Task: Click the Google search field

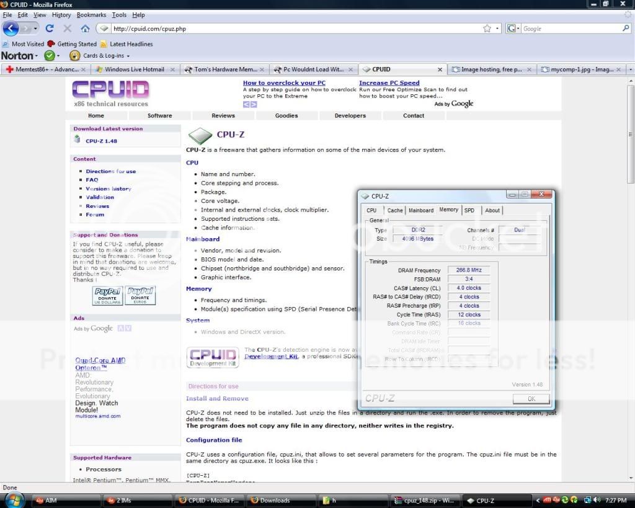Action: [571, 29]
